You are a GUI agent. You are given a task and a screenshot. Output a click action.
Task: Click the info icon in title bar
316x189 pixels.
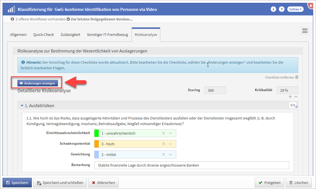pos(273,9)
